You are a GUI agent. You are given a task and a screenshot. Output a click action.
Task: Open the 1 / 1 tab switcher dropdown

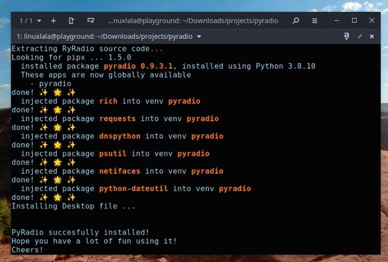(x=30, y=21)
